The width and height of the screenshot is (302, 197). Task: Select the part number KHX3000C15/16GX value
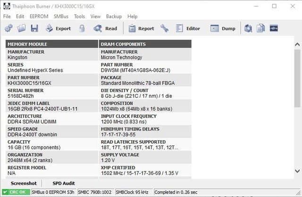pyautogui.click(x=29, y=83)
